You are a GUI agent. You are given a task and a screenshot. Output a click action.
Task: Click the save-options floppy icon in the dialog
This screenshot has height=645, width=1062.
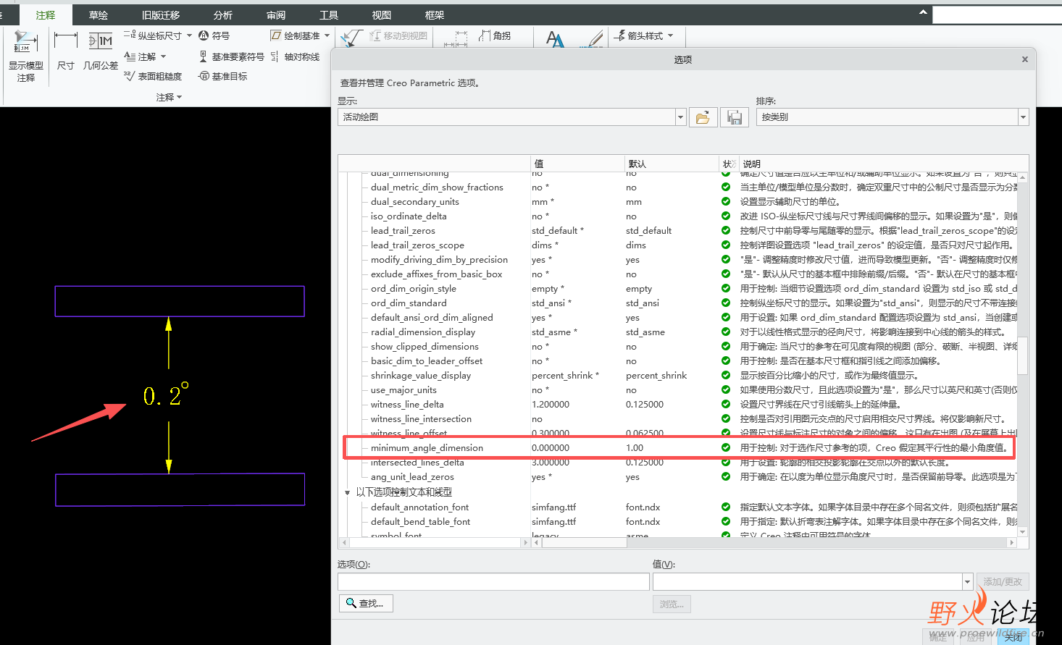coord(735,117)
